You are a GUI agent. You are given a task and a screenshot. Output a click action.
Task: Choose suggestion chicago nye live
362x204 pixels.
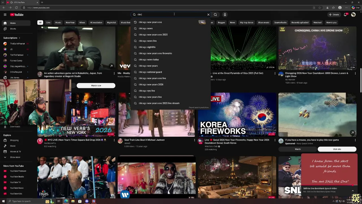tap(171, 91)
